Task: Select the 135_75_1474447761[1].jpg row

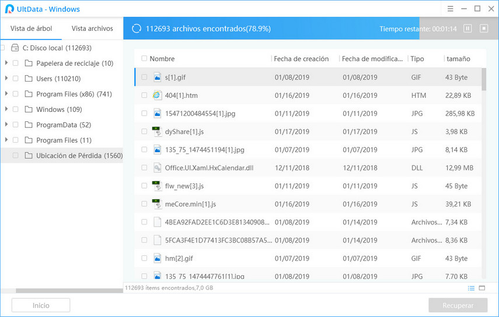Action: [308, 276]
